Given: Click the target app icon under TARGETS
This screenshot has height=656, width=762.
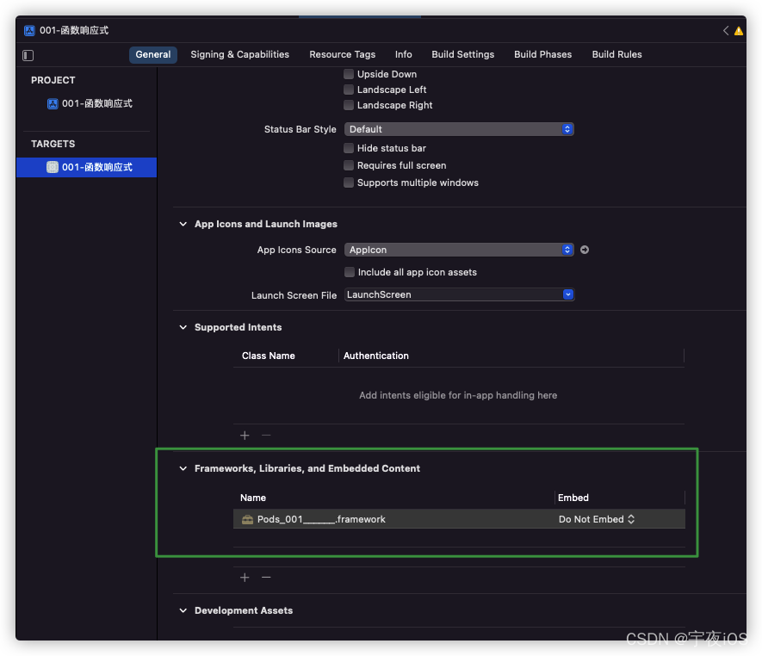Looking at the screenshot, I should pyautogui.click(x=53, y=167).
